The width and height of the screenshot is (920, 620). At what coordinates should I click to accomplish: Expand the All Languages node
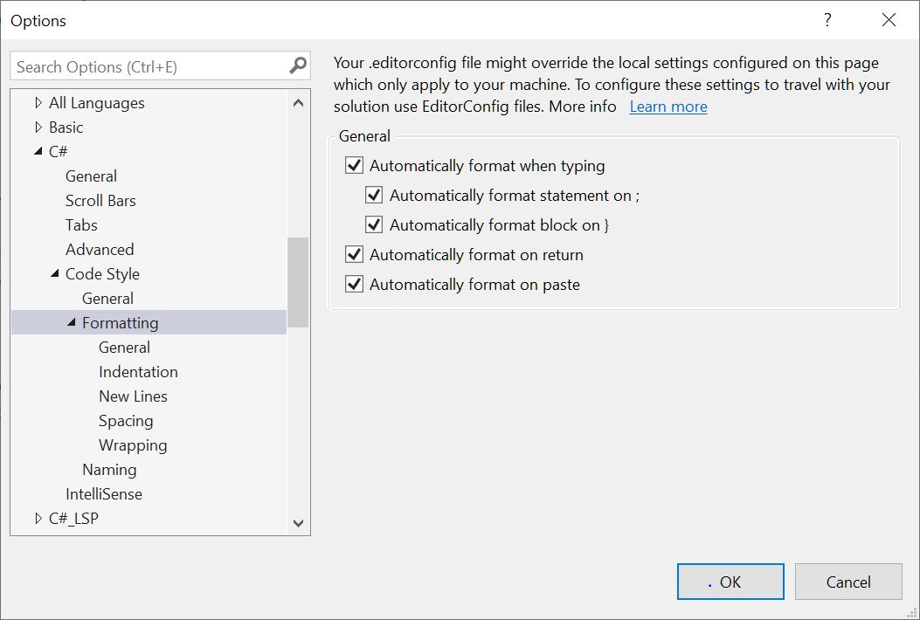point(38,103)
